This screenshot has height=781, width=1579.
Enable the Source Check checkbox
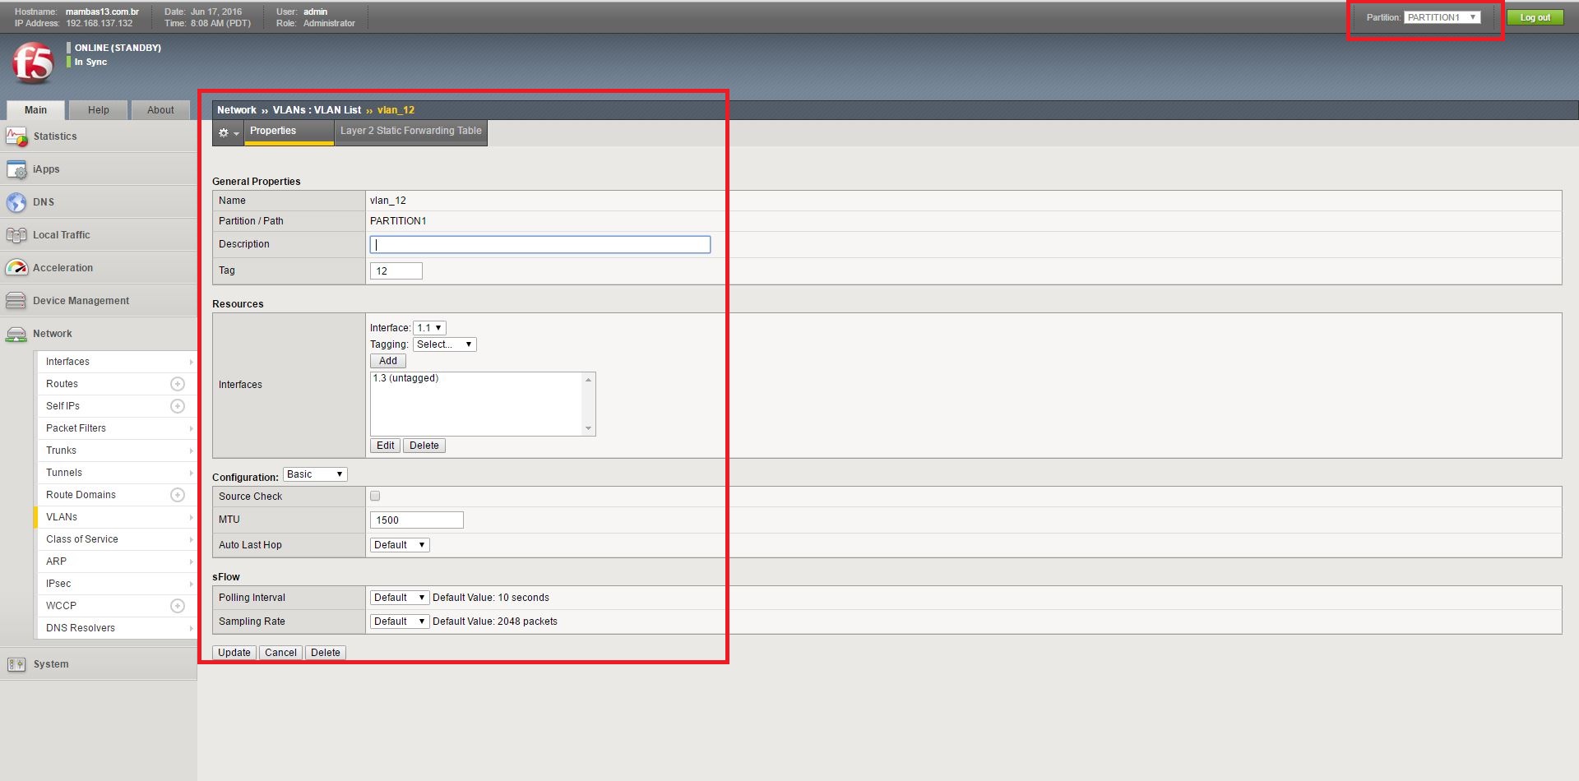tap(375, 496)
